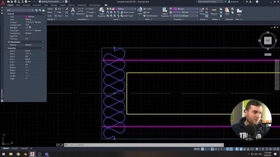Collapse the 3D Visualization section
The height and width of the screenshot is (157, 280).
[x=43, y=42]
